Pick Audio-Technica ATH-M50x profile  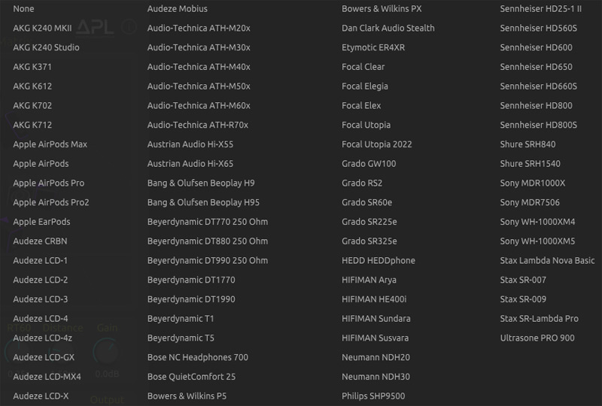coord(199,86)
